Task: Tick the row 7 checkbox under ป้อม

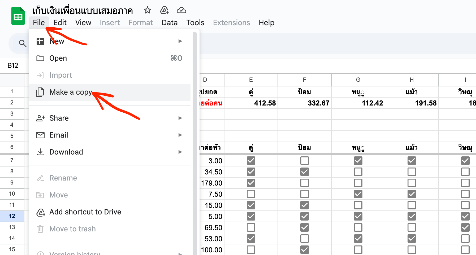Action: [305, 161]
